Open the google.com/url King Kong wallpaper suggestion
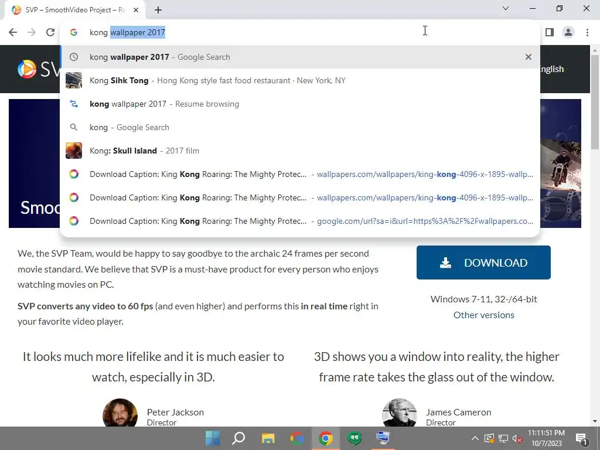 (300, 221)
